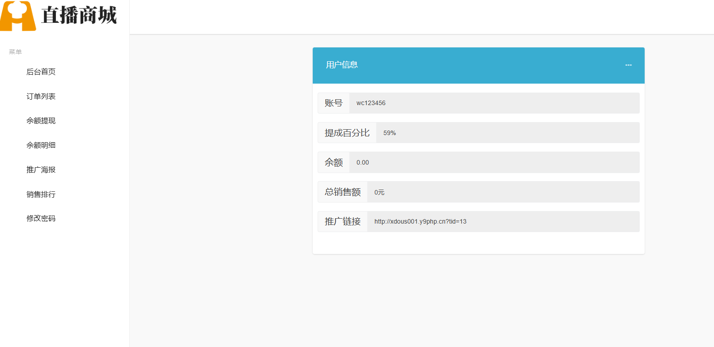Navigate to 推广海报
Image resolution: width=714 pixels, height=347 pixels.
coord(41,170)
